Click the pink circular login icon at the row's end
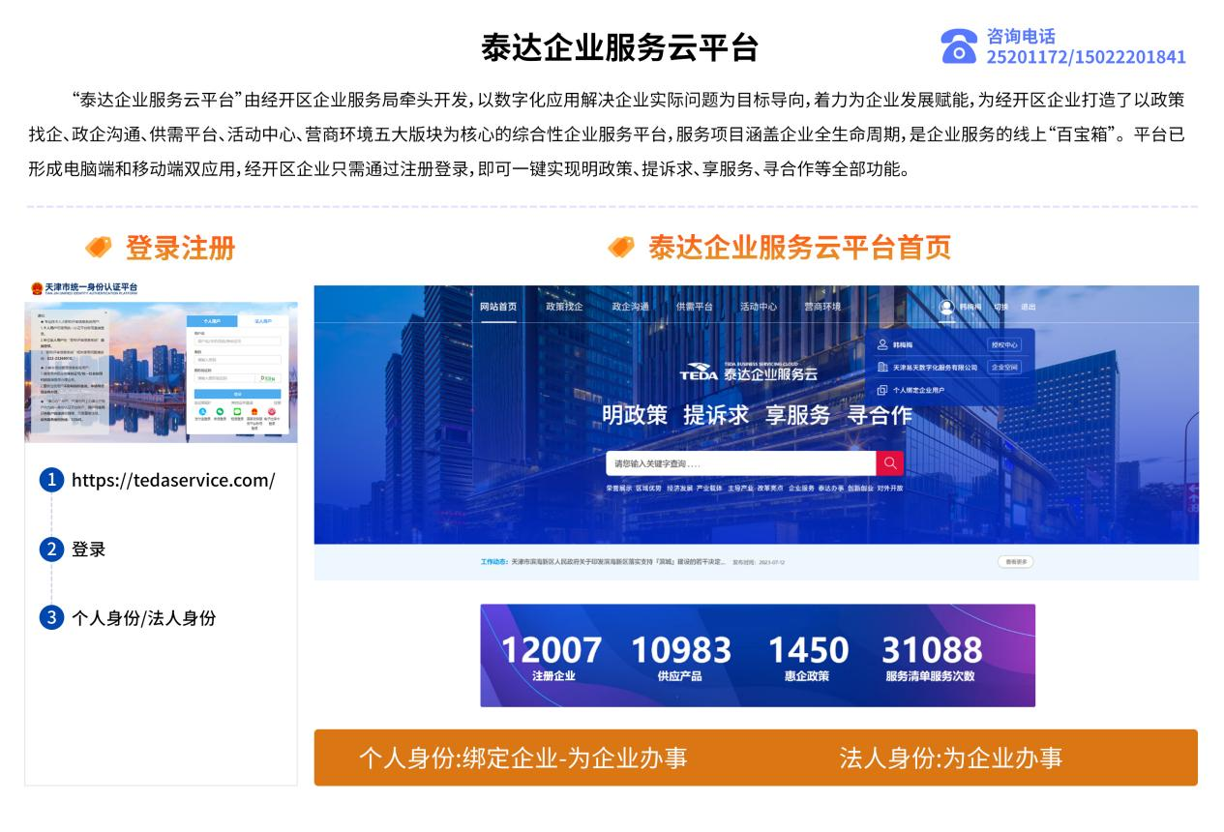This screenshot has height=832, width=1224. point(272,412)
